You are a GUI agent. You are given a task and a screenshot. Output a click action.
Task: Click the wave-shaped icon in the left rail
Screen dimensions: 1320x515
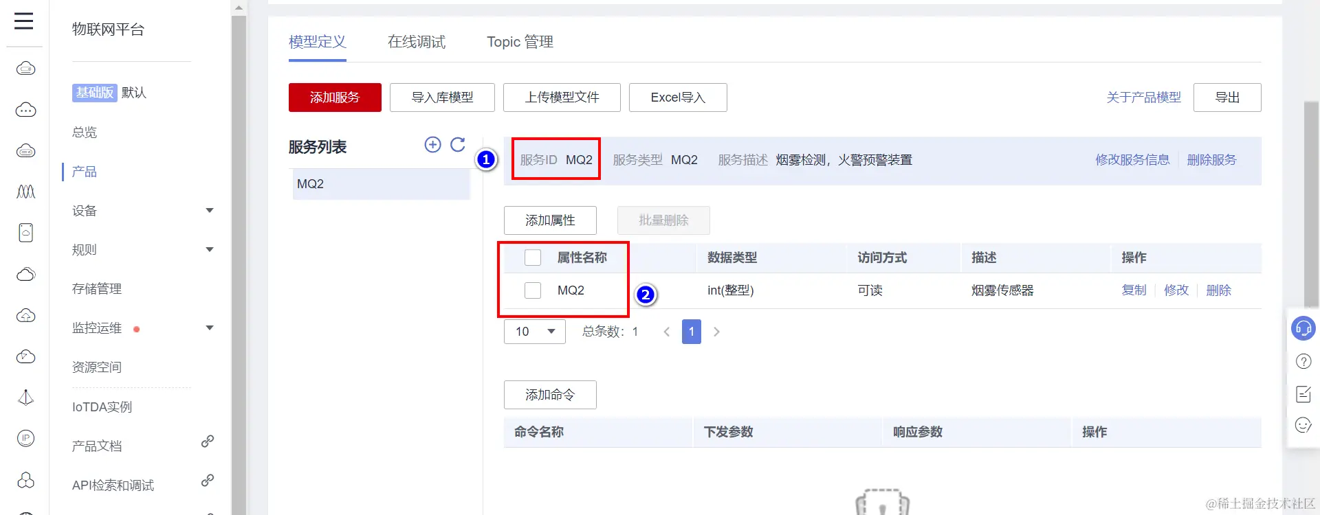tap(26, 192)
